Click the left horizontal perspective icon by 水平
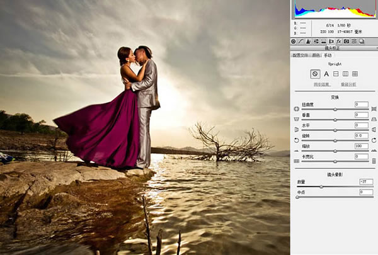The height and width of the screenshot is (255, 378). click(297, 130)
